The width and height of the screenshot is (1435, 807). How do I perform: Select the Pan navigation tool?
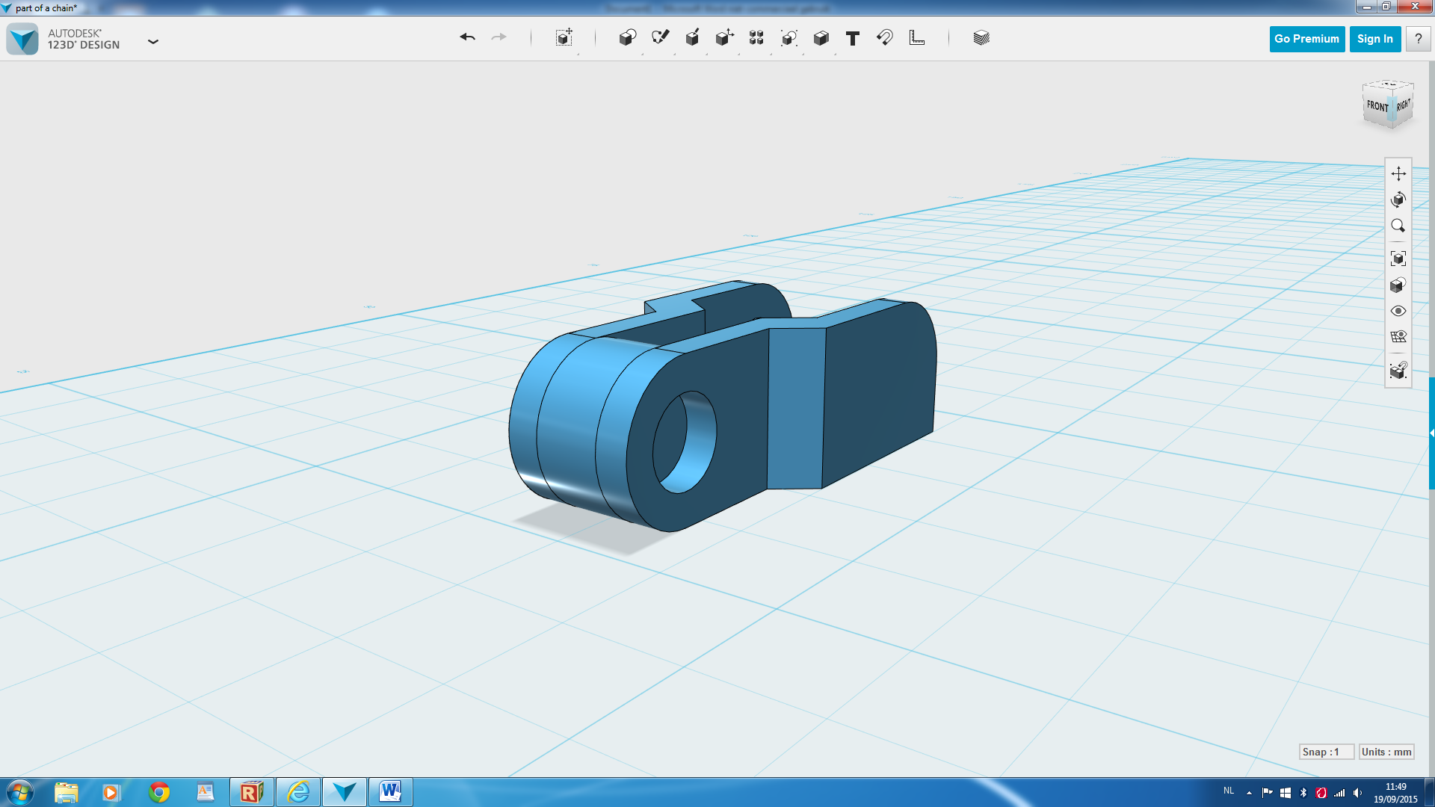point(1398,173)
